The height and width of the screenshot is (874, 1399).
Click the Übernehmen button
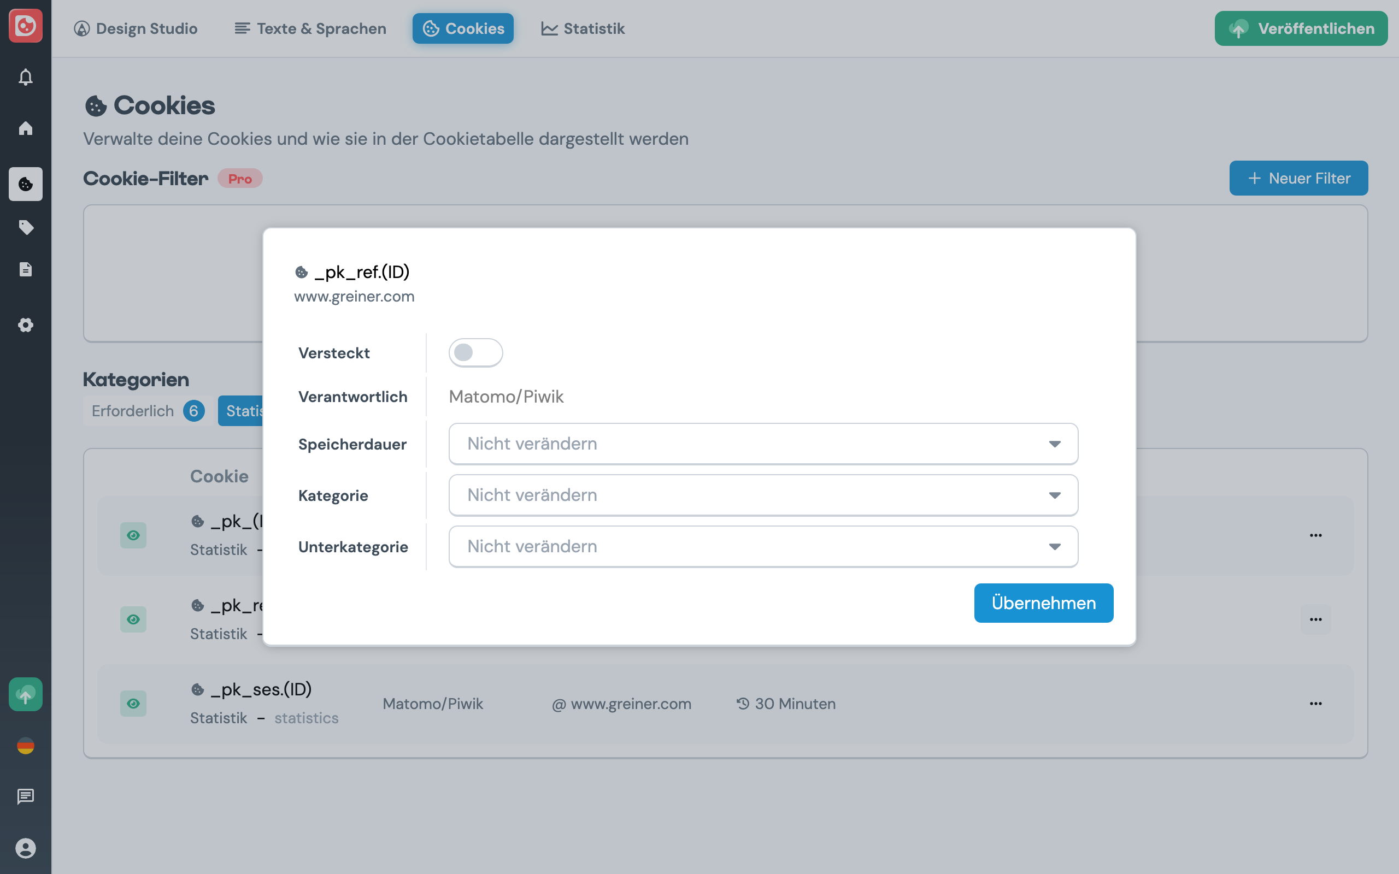[1043, 603]
